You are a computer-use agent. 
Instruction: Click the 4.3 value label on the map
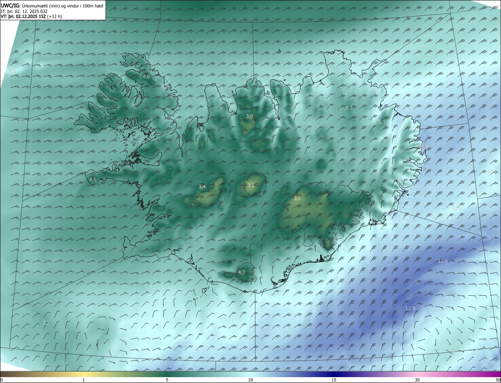tap(241, 272)
